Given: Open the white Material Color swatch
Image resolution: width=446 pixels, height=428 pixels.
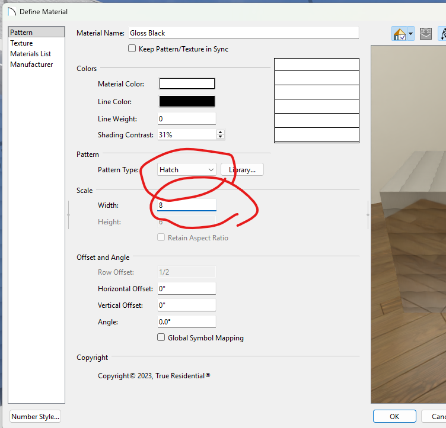Looking at the screenshot, I should pyautogui.click(x=187, y=84).
